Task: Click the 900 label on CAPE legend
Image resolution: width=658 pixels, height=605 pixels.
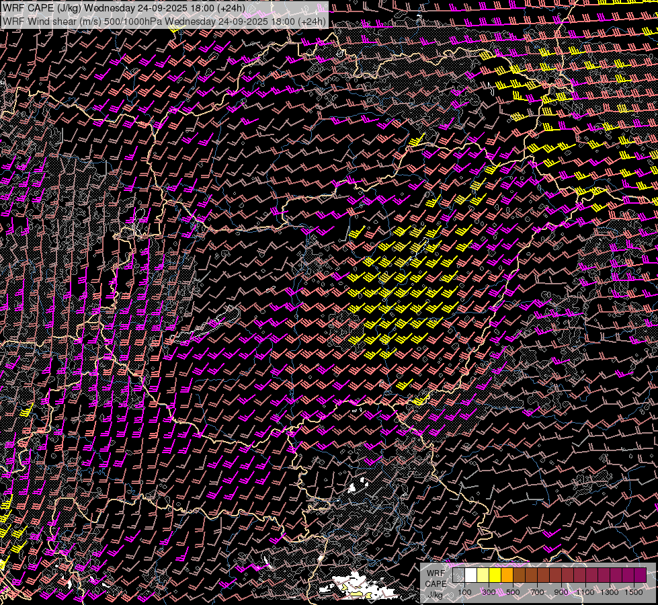Action: pos(561,592)
